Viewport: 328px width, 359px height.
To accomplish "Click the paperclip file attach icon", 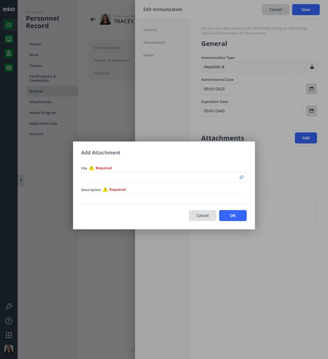I will tap(241, 177).
